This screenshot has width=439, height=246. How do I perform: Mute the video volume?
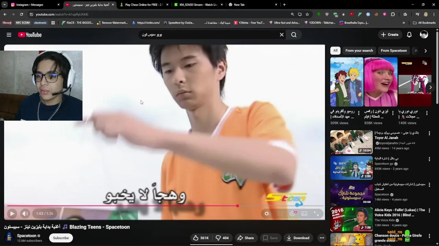25,214
